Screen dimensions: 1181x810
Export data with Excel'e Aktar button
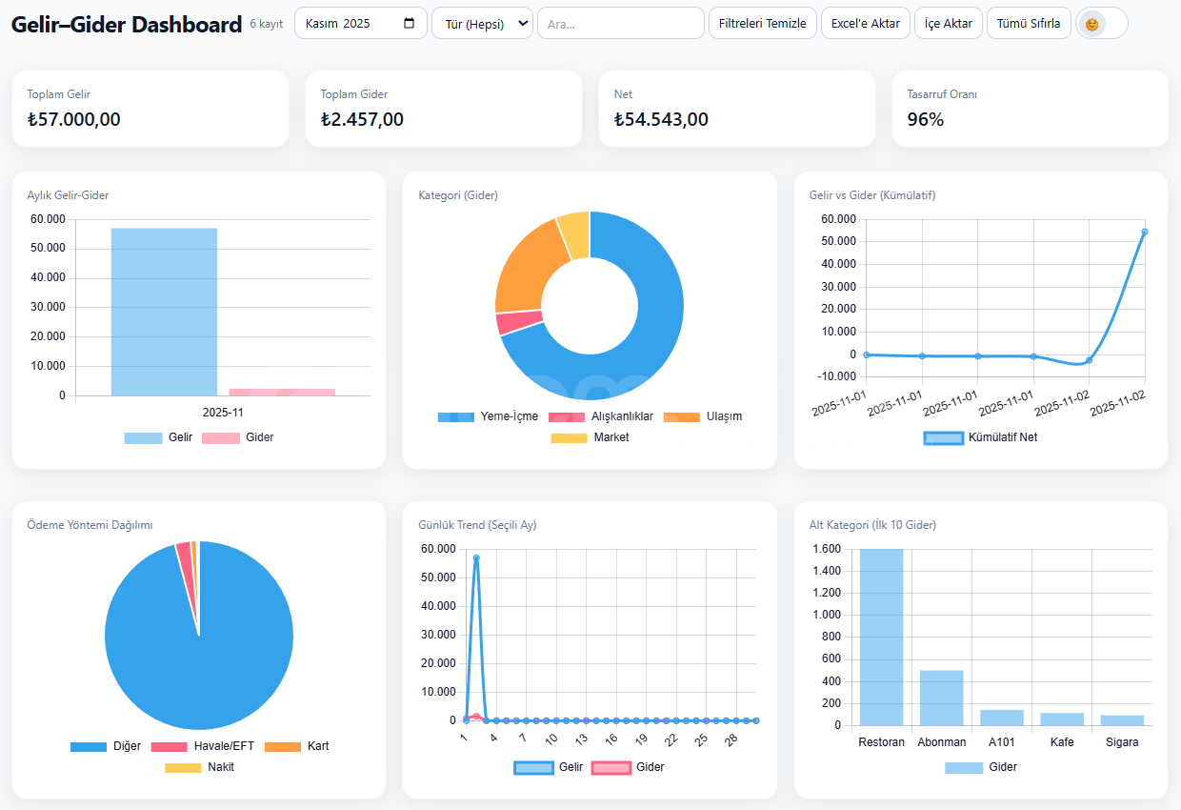coord(865,23)
